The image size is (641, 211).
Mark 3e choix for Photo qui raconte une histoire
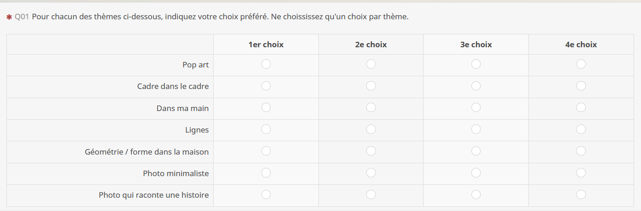[x=476, y=194]
